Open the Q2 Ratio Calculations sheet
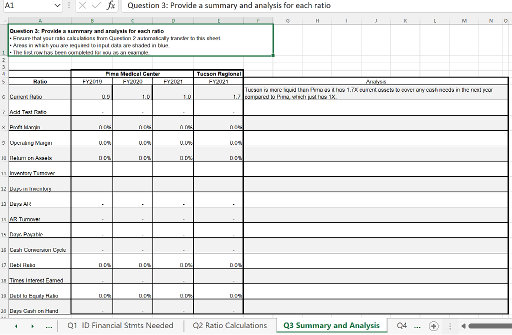The image size is (512, 335). click(x=229, y=325)
